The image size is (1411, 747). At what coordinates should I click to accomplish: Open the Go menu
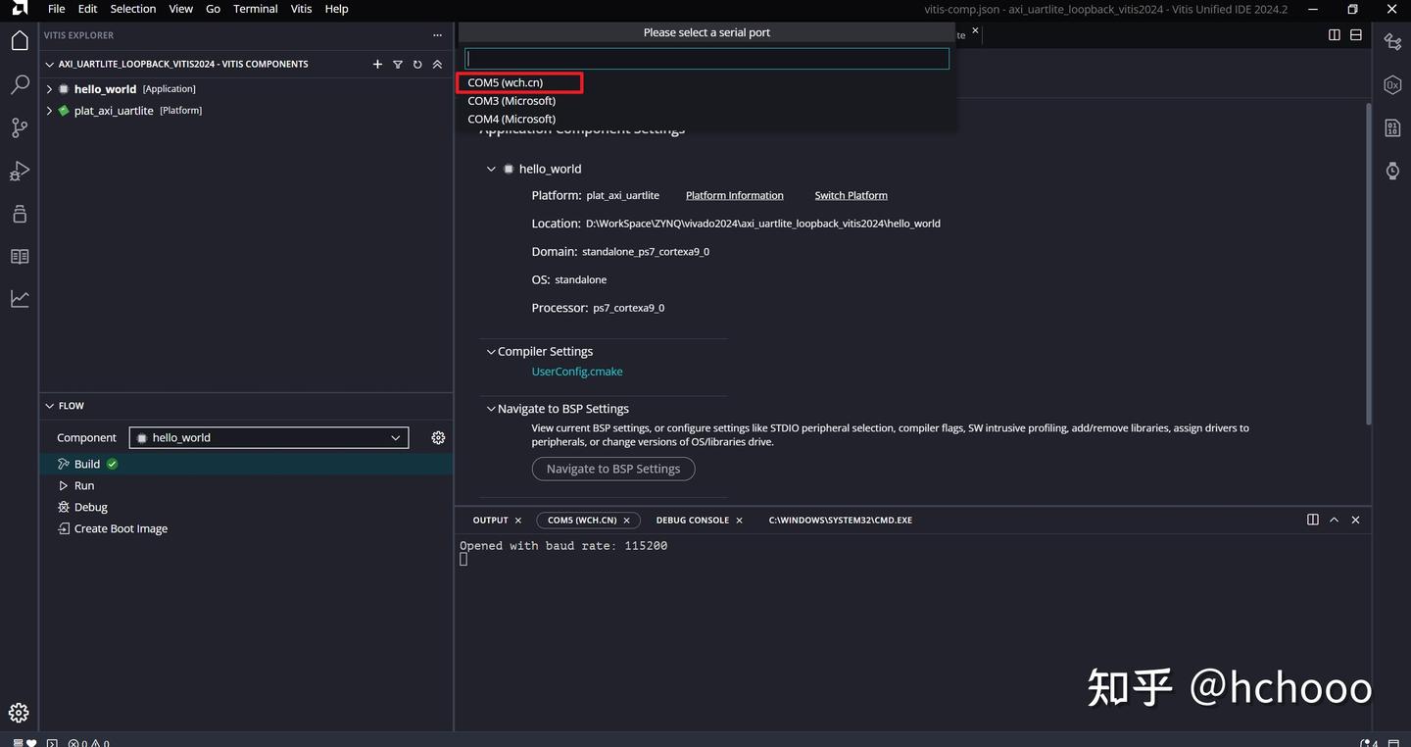[214, 9]
